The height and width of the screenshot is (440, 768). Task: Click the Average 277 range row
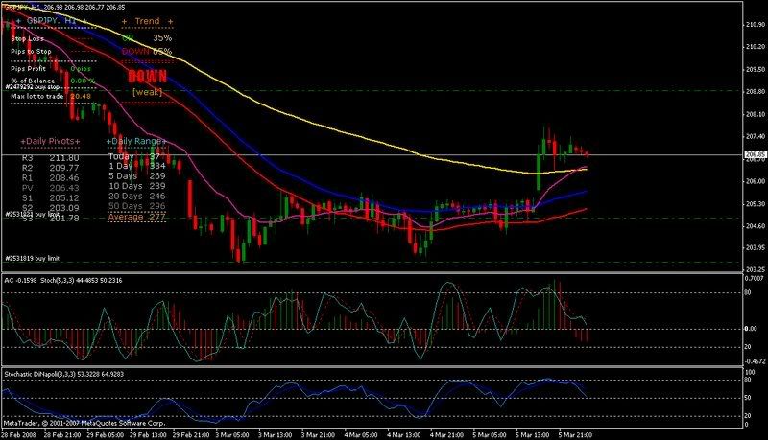pyautogui.click(x=137, y=217)
